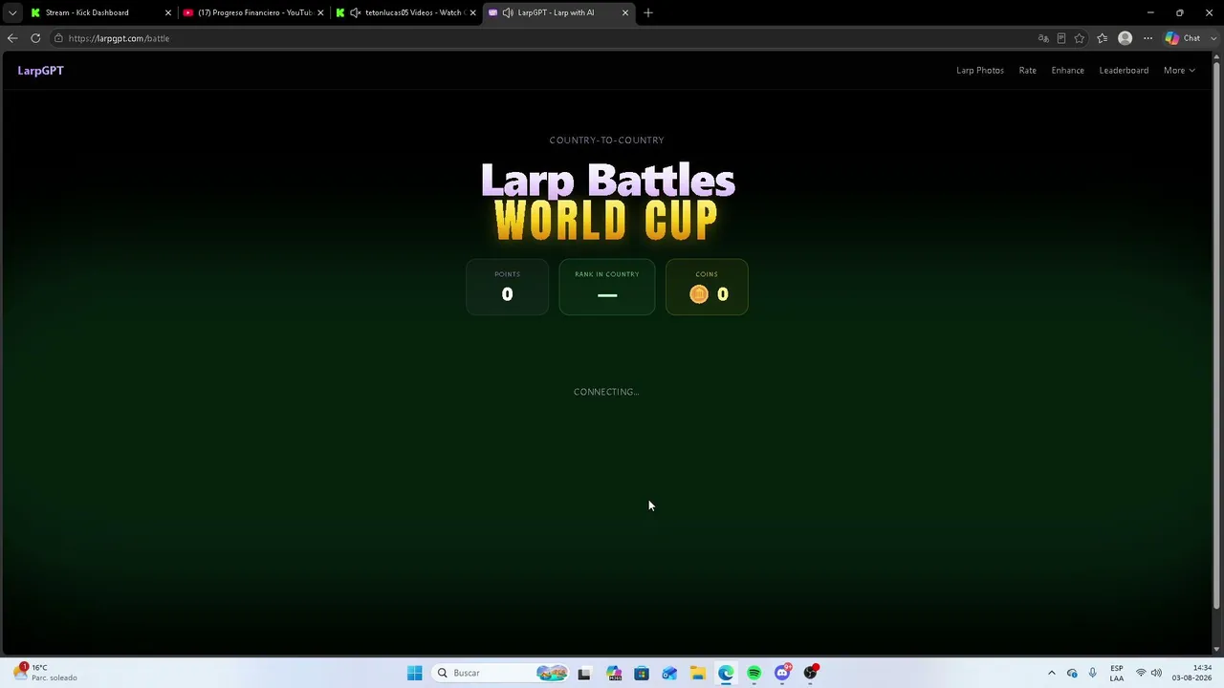The image size is (1224, 688).
Task: Open the Larp Photos page
Action: pyautogui.click(x=980, y=71)
